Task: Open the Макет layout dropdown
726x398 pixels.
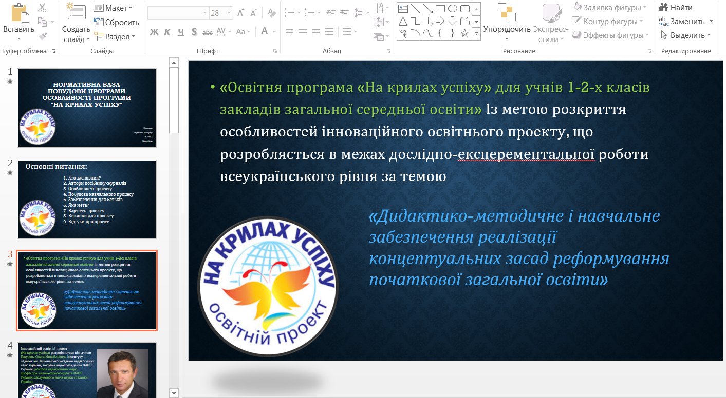Action: (x=113, y=8)
